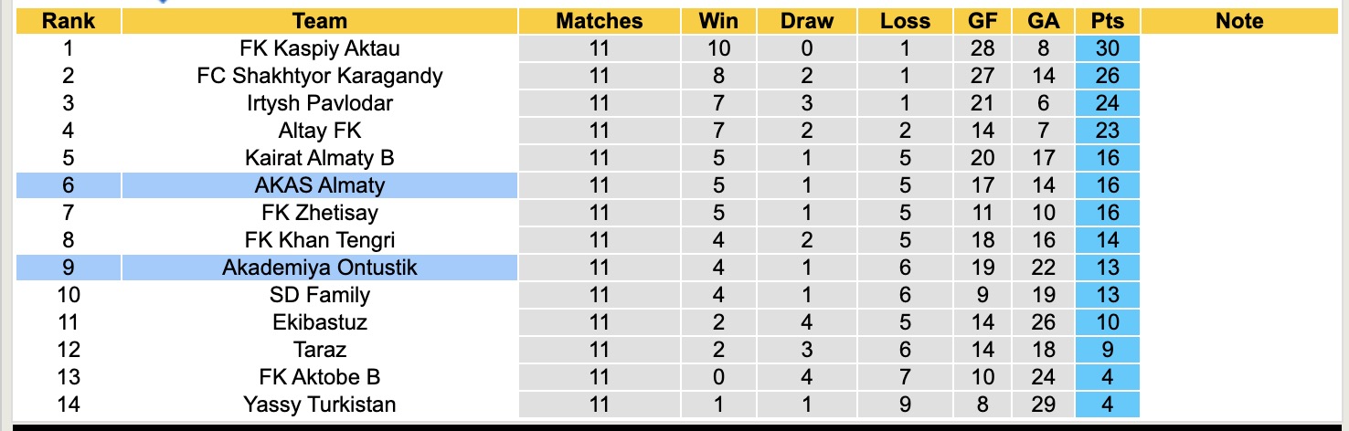Select Irtysh Pavlodar in the table

[319, 103]
